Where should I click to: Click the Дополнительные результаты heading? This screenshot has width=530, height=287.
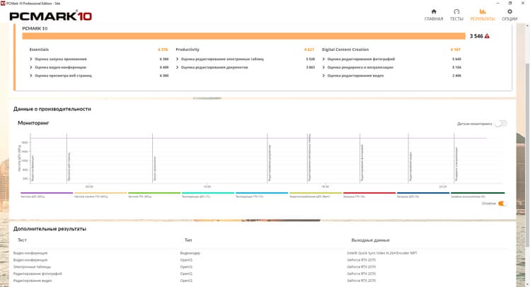(x=50, y=229)
